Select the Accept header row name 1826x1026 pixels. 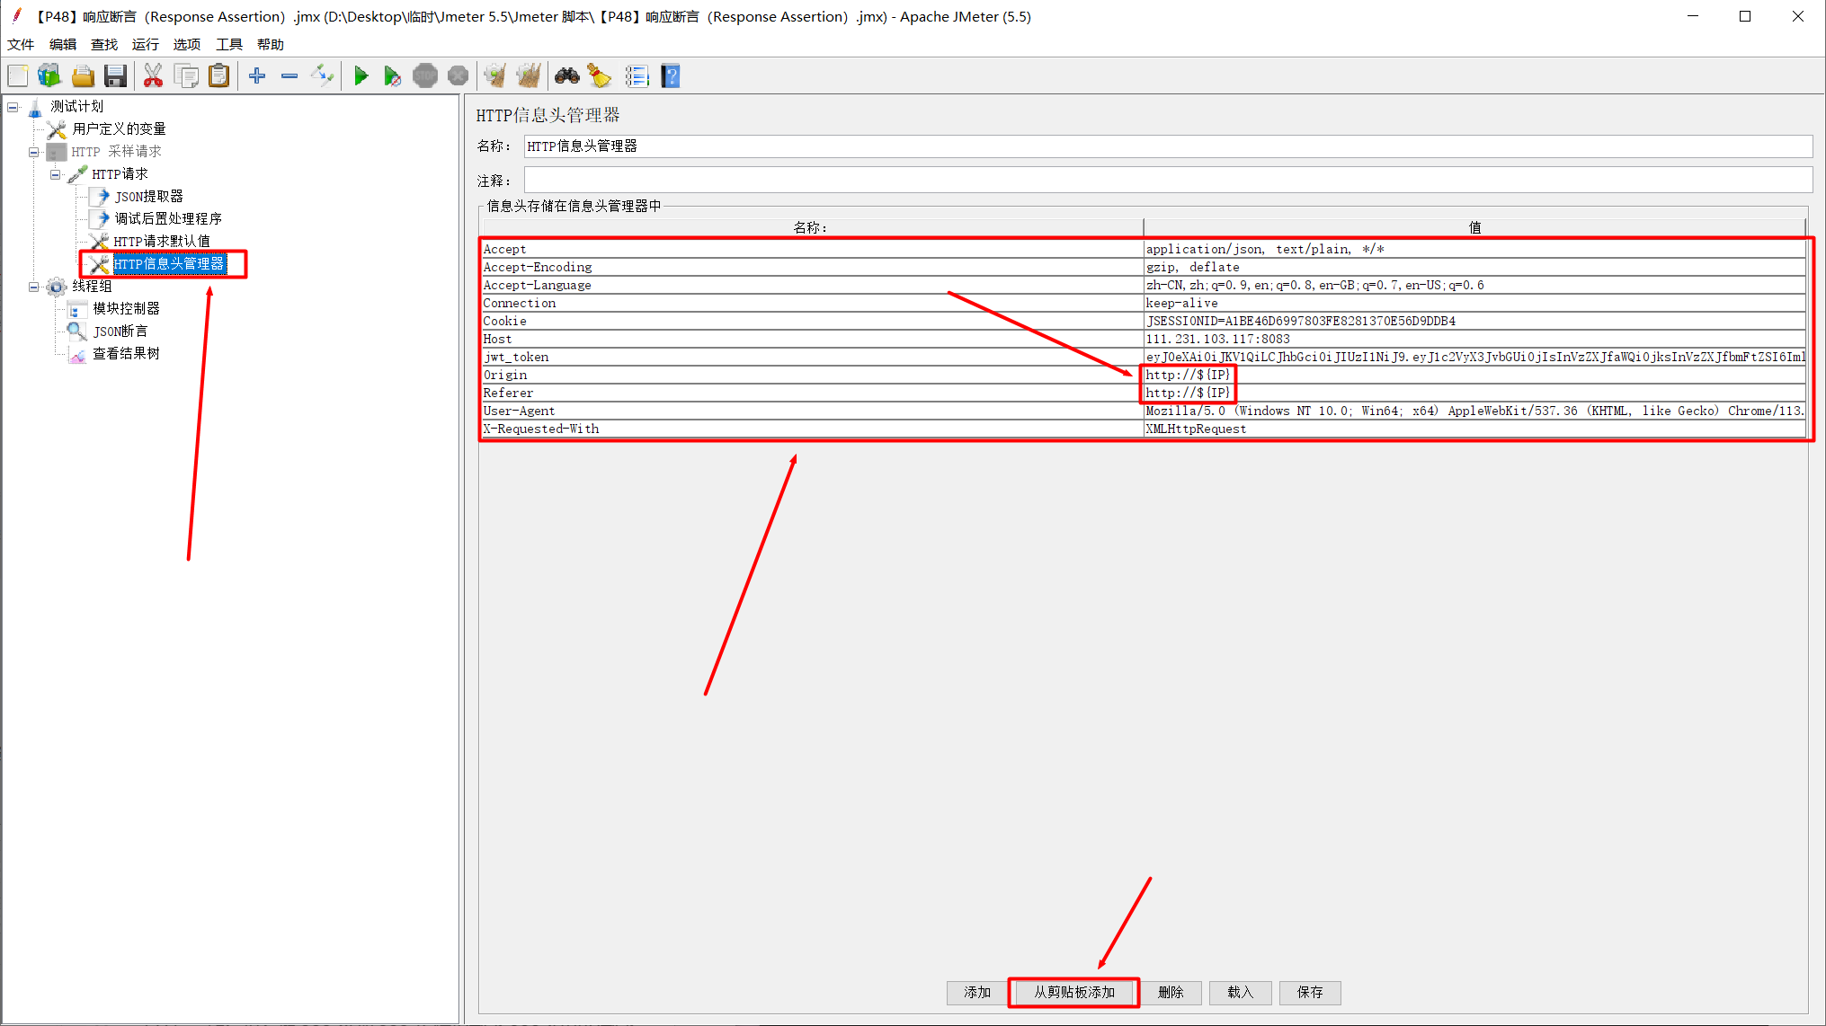812,249
